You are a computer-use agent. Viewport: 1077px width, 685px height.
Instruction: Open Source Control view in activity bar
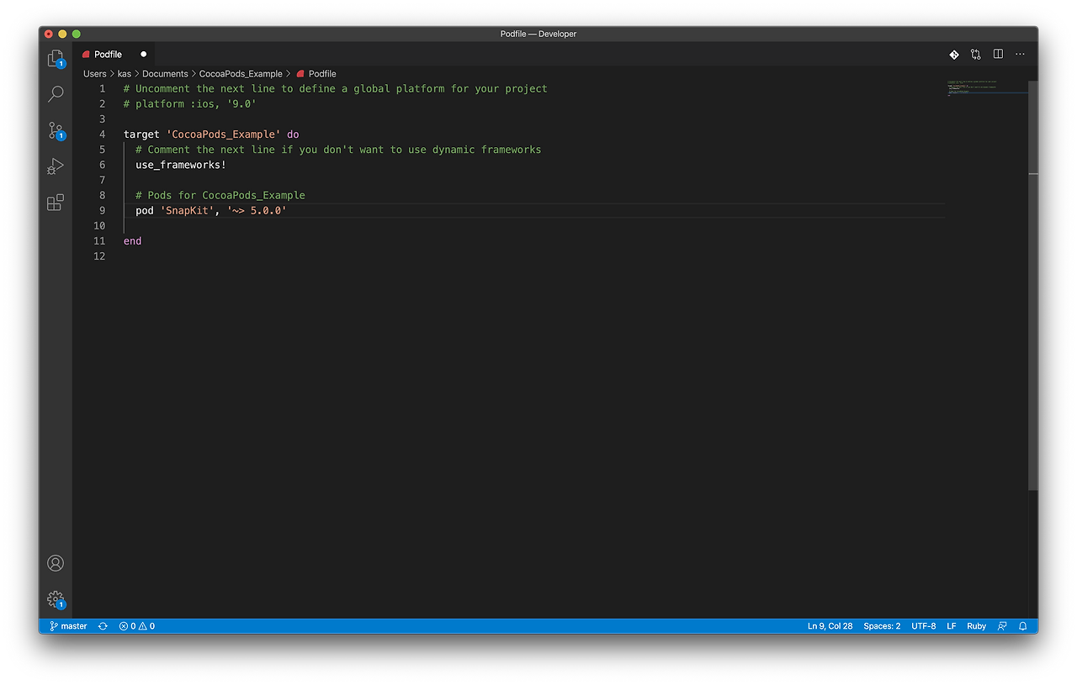(x=56, y=130)
